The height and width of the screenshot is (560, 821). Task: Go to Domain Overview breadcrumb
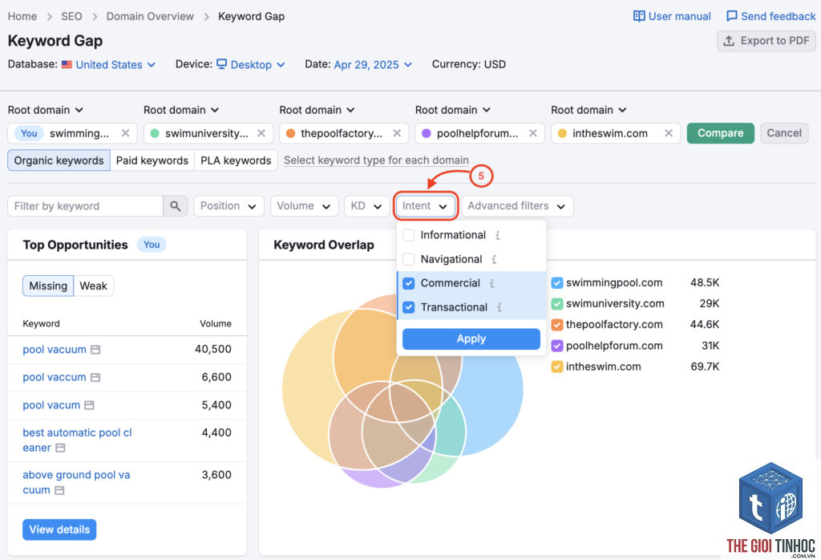click(x=150, y=16)
